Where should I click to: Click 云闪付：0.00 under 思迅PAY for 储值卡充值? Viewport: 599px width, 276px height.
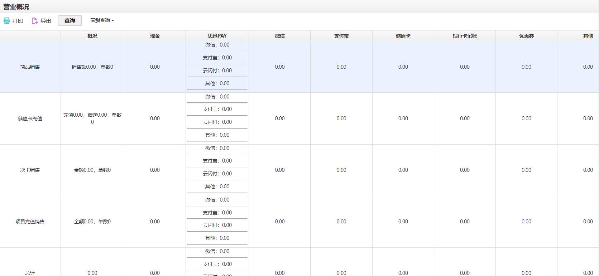[x=217, y=122]
